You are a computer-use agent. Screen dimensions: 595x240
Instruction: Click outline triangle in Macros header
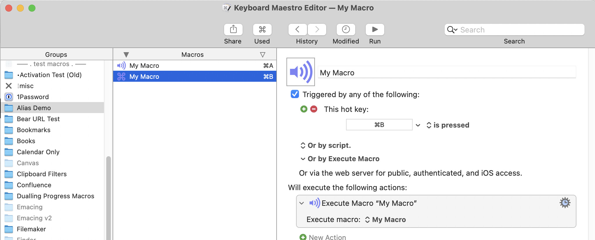(x=263, y=54)
